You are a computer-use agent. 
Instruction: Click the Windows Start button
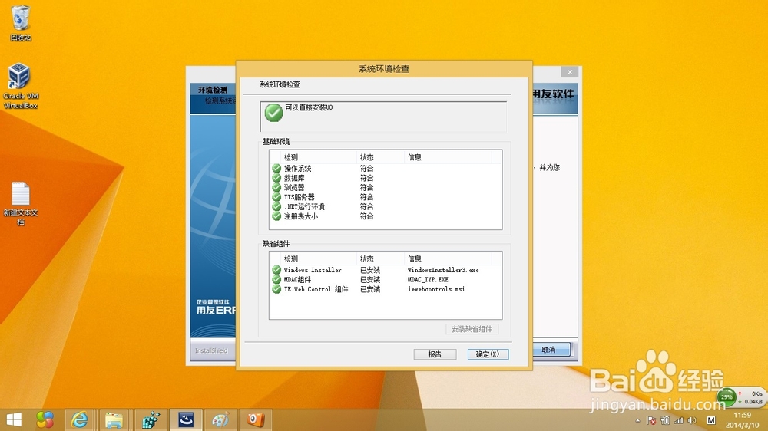tap(14, 419)
